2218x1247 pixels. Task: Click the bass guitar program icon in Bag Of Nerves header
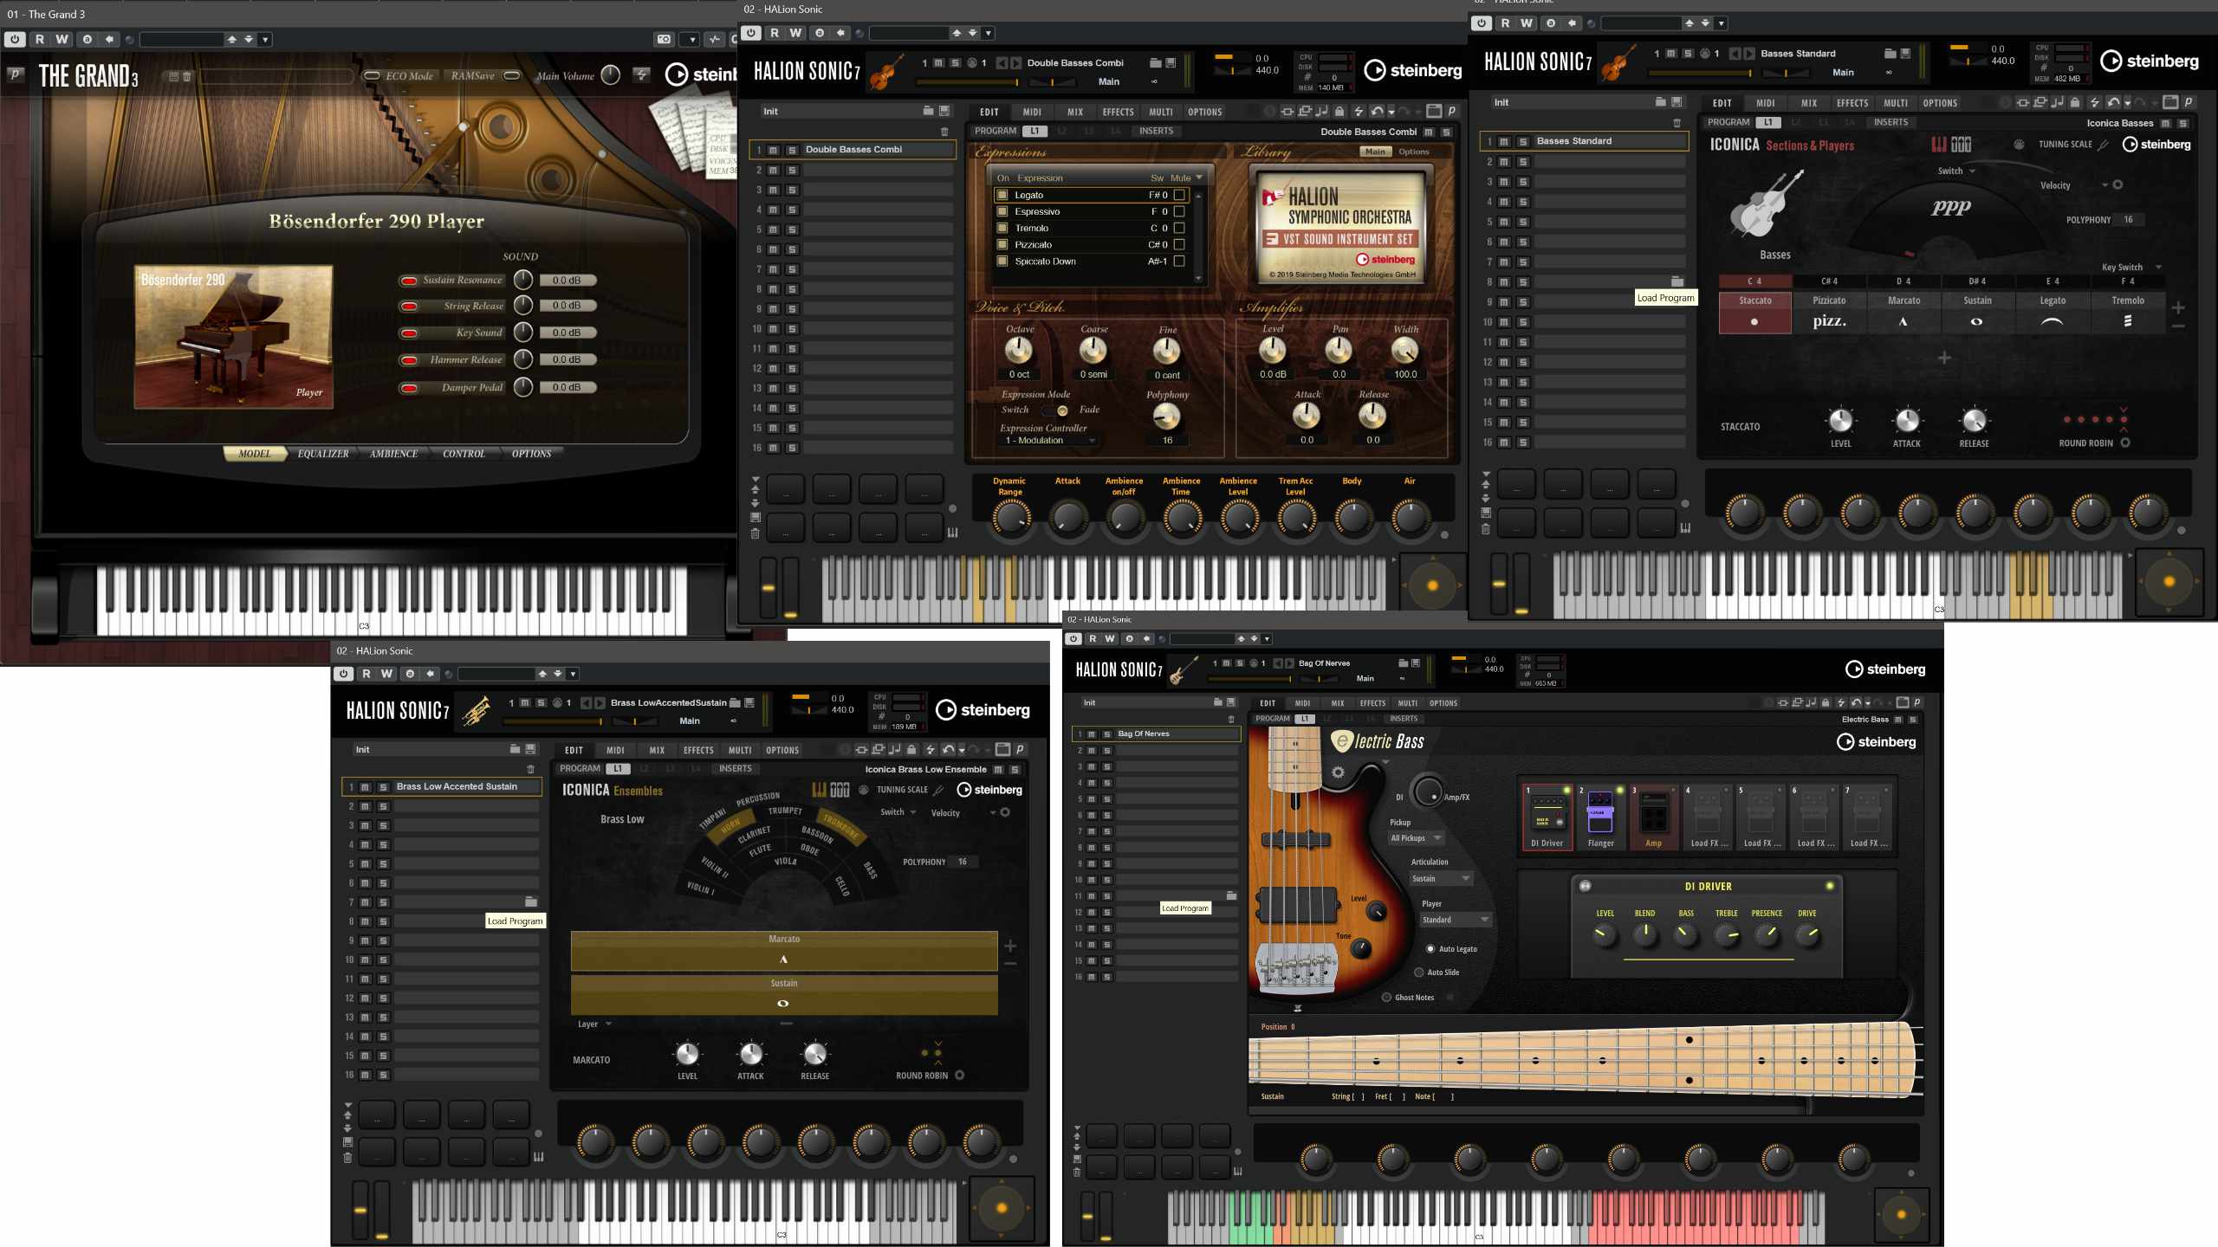(1184, 670)
